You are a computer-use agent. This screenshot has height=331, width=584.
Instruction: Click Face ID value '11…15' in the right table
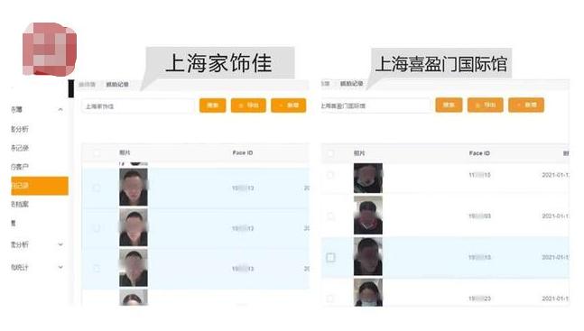point(479,175)
